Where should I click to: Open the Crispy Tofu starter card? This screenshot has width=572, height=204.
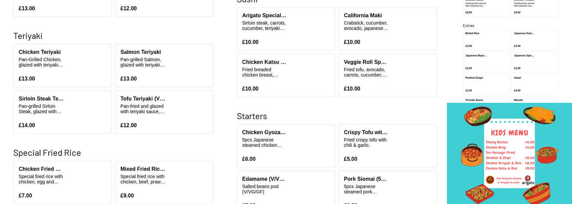tap(388, 146)
